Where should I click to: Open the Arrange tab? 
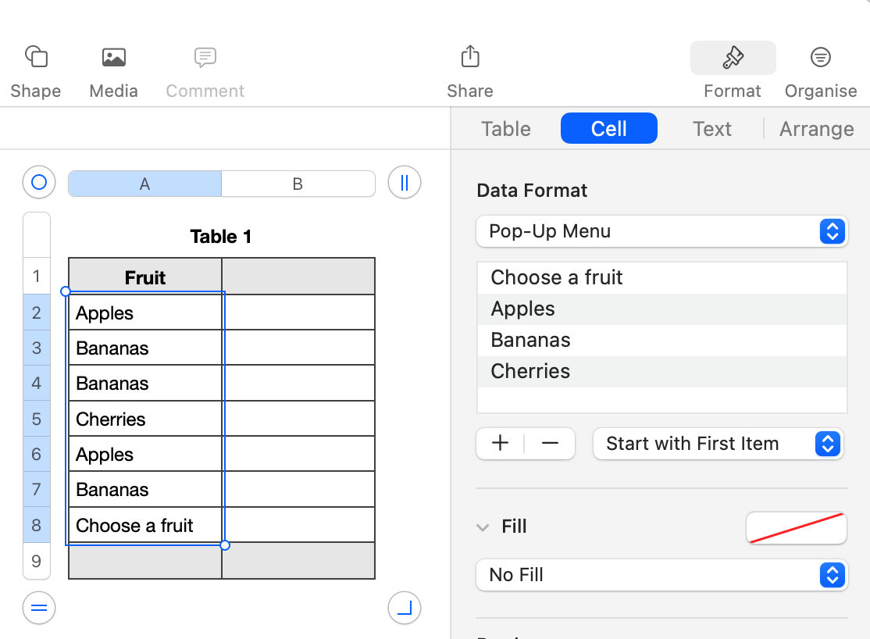pos(816,129)
